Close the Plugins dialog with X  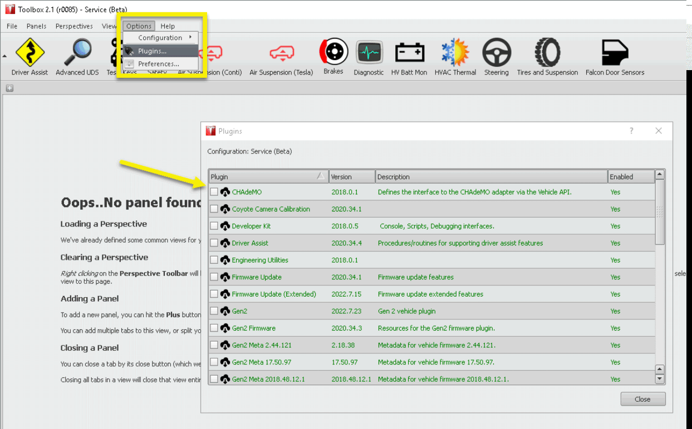[x=659, y=131]
